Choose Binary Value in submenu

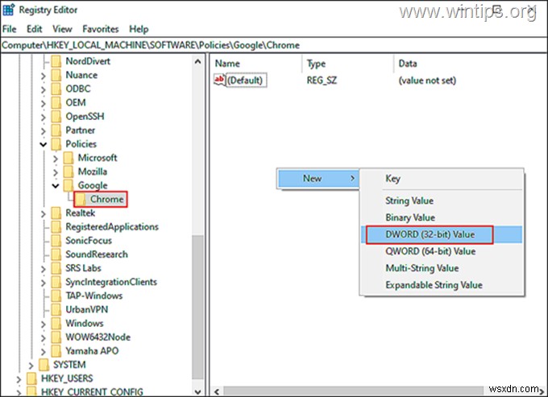point(442,217)
